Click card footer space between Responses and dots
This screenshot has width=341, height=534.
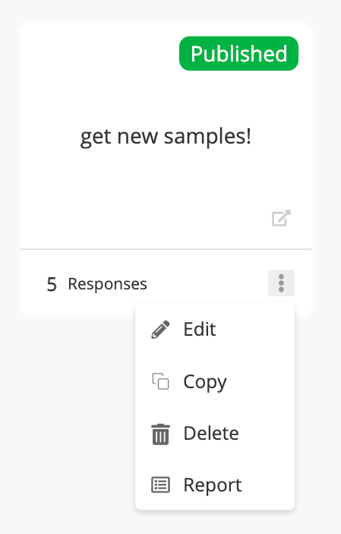(208, 283)
